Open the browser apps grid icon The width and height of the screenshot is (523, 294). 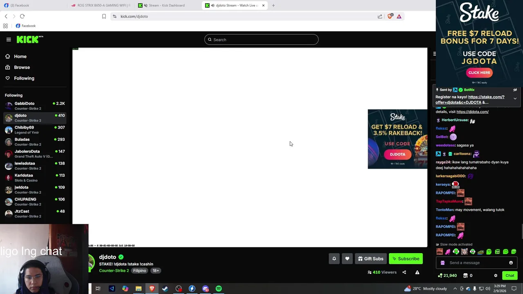pos(5,26)
